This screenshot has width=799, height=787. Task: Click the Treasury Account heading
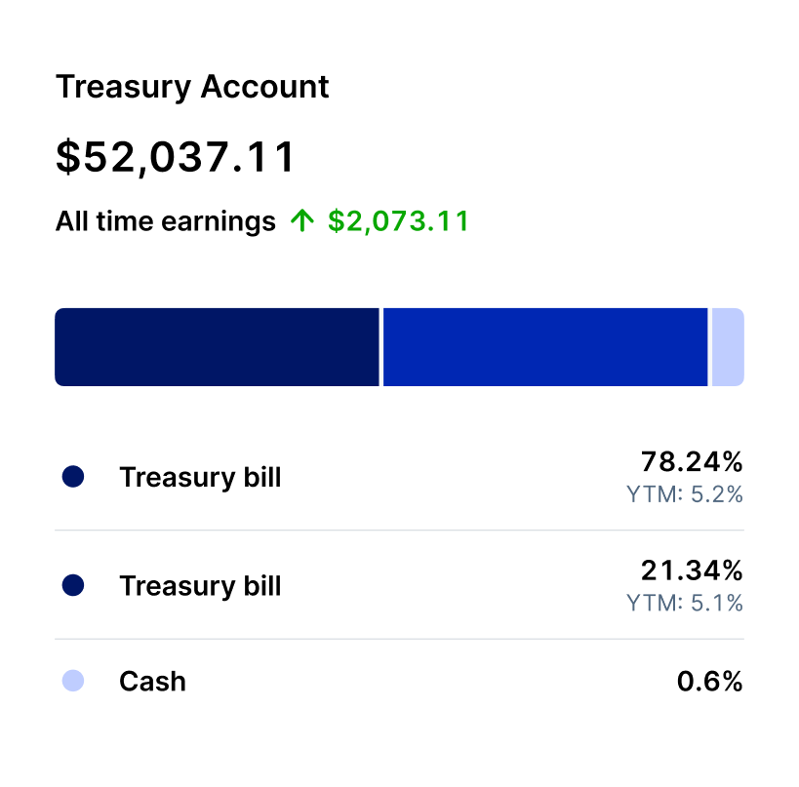point(192,87)
